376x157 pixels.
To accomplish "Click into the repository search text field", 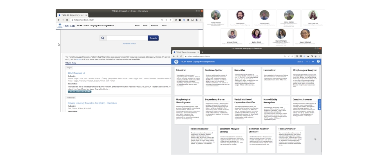I will pos(127,38).
